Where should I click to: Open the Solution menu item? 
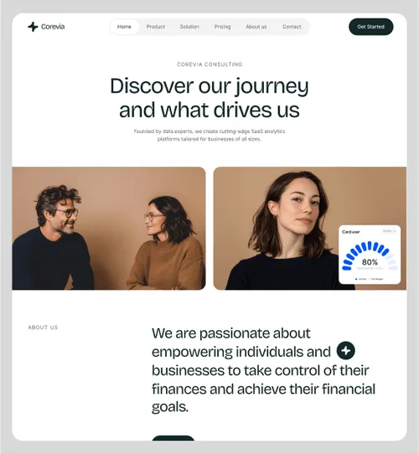coord(189,27)
